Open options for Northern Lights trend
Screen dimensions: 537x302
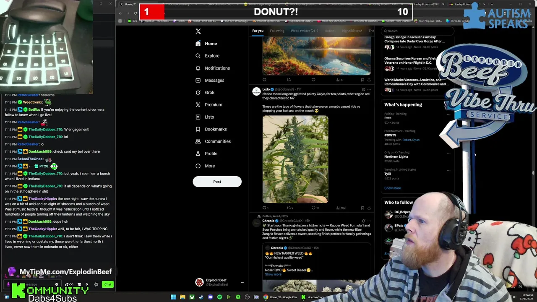[x=448, y=153]
